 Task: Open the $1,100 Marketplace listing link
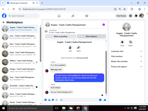62,33
